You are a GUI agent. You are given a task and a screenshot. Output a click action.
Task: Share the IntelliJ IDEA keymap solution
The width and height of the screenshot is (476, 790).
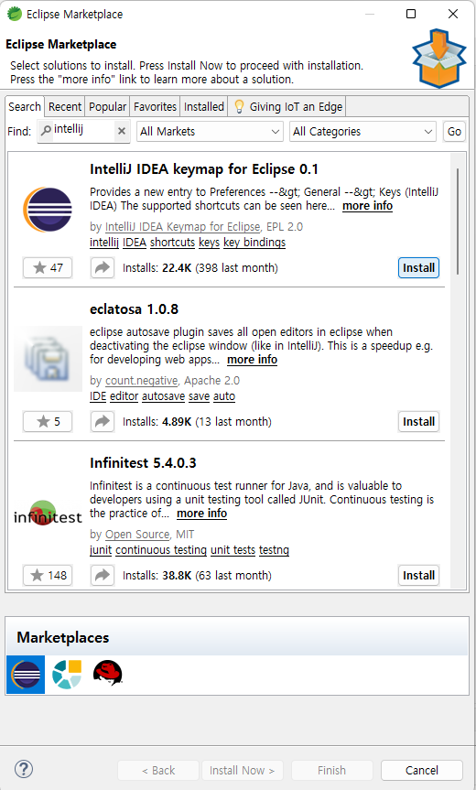(x=103, y=267)
